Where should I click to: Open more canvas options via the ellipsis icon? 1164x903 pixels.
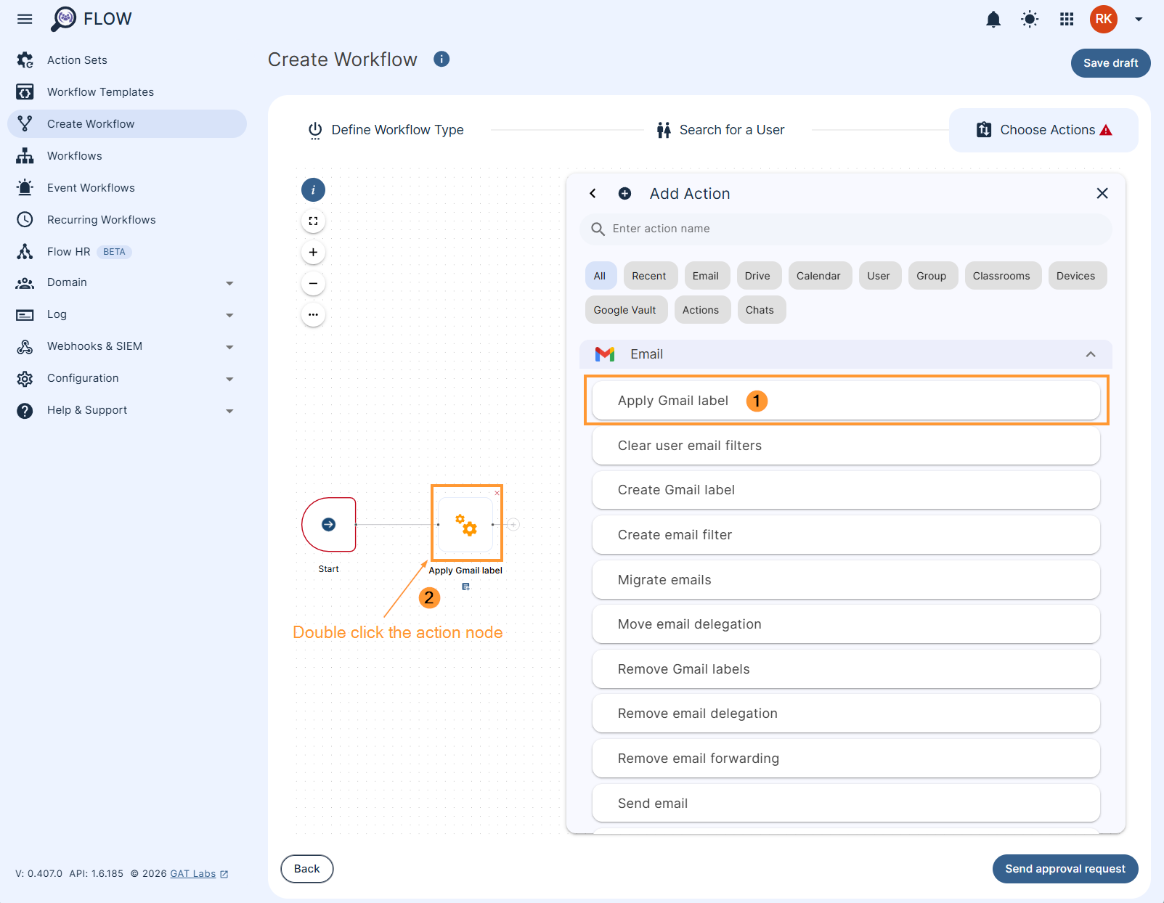click(x=313, y=314)
